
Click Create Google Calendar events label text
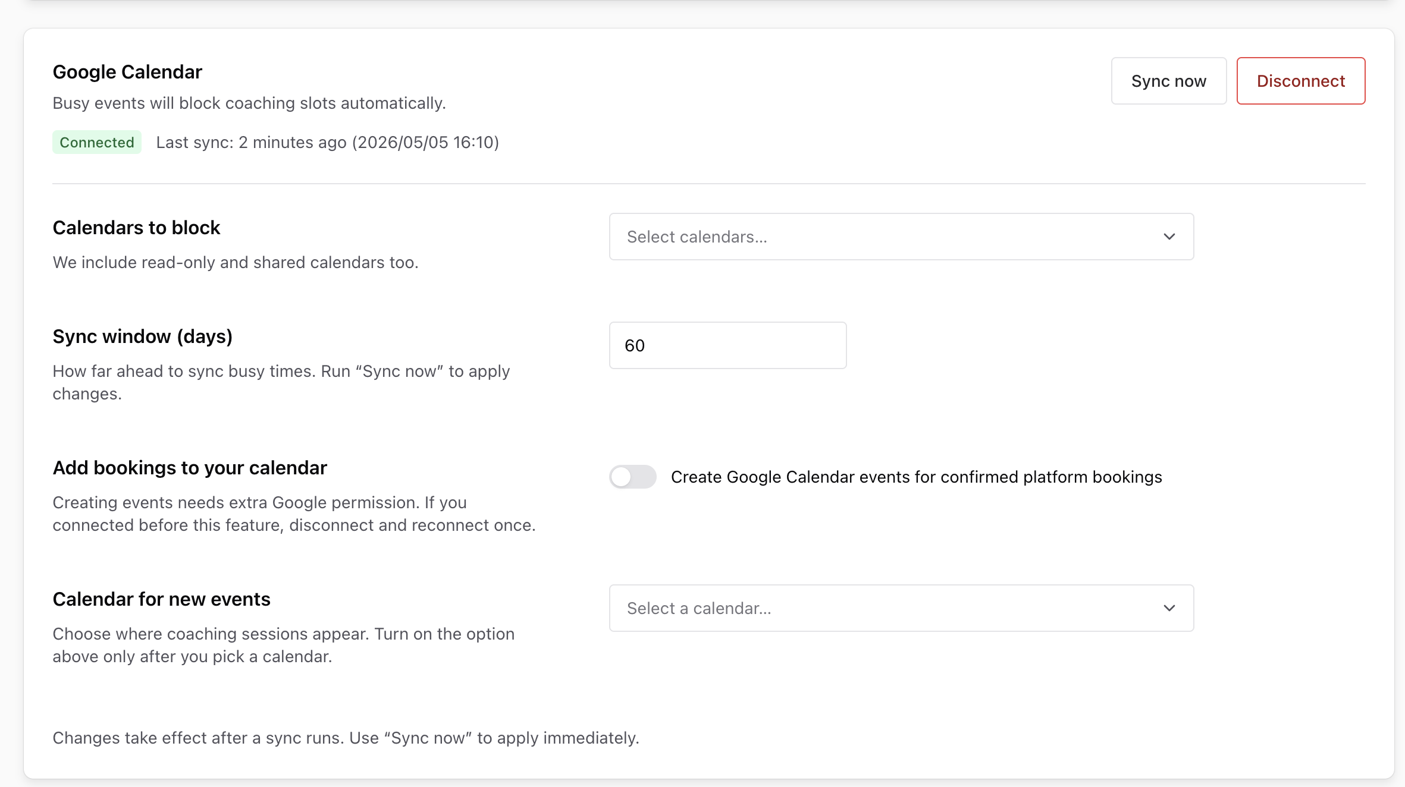point(916,477)
